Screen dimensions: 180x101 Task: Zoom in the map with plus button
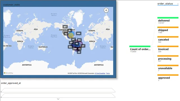click(x=106, y=10)
